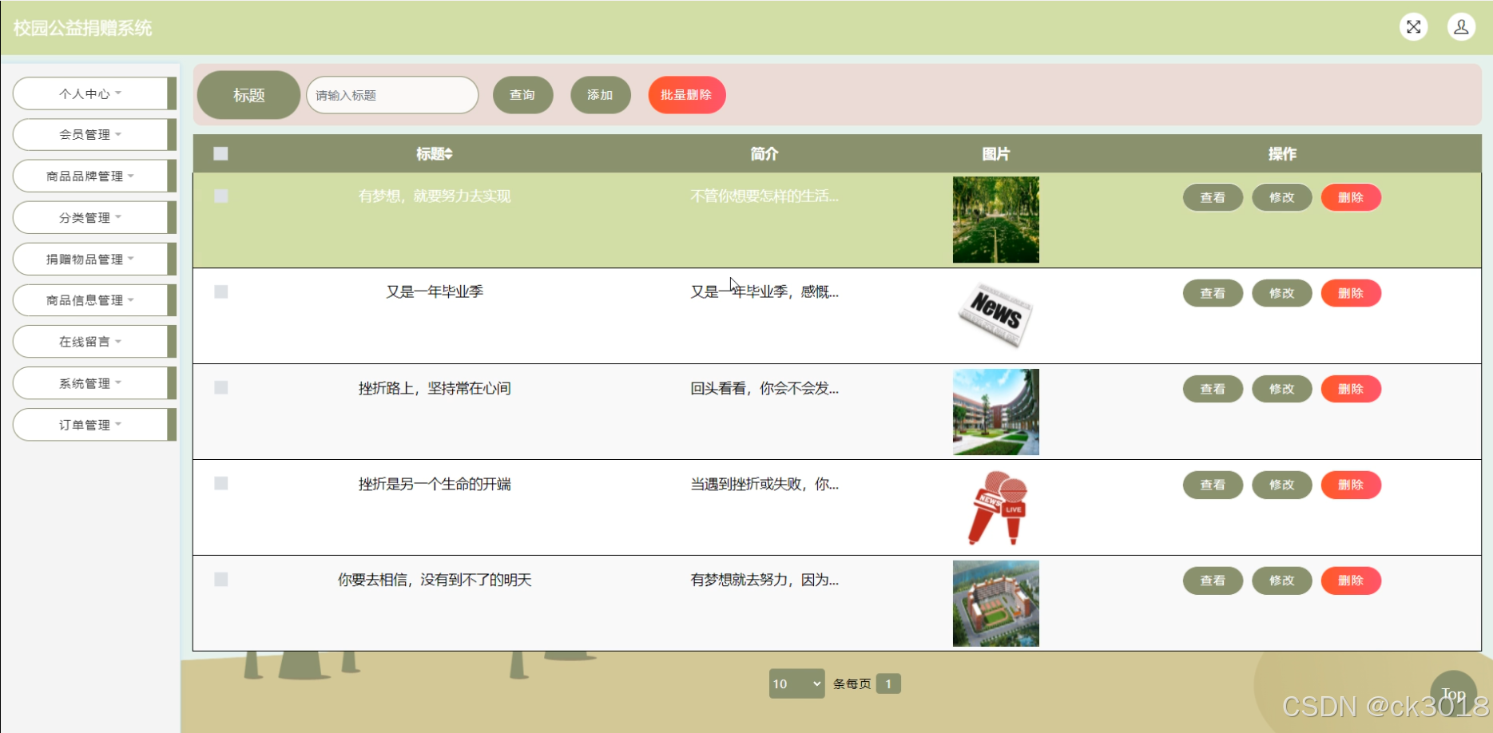Tick checkbox for 你要去相信，没有到不了的明天 row
Viewport: 1493px width, 733px height.
(221, 579)
